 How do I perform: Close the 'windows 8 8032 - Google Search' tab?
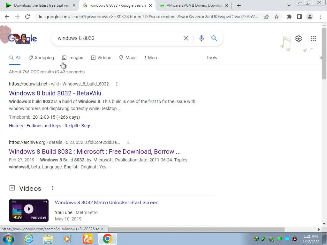tap(150, 5)
